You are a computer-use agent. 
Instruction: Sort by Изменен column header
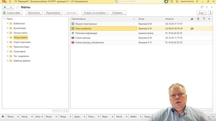point(177,19)
